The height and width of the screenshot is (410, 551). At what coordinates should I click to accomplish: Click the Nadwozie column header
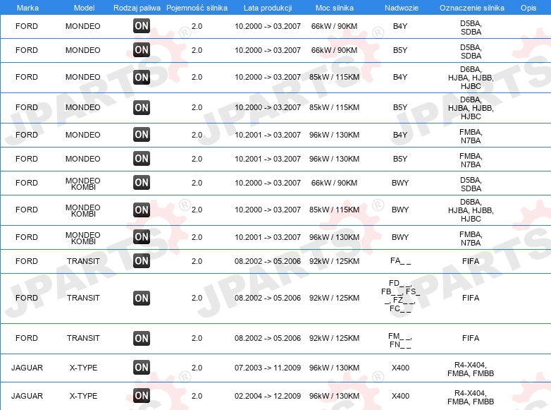[x=402, y=8]
